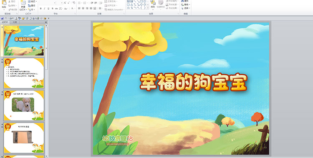Select slide 4 thumbnail with materials photo
Screen dimensions: 313x158
click(x=24, y=138)
